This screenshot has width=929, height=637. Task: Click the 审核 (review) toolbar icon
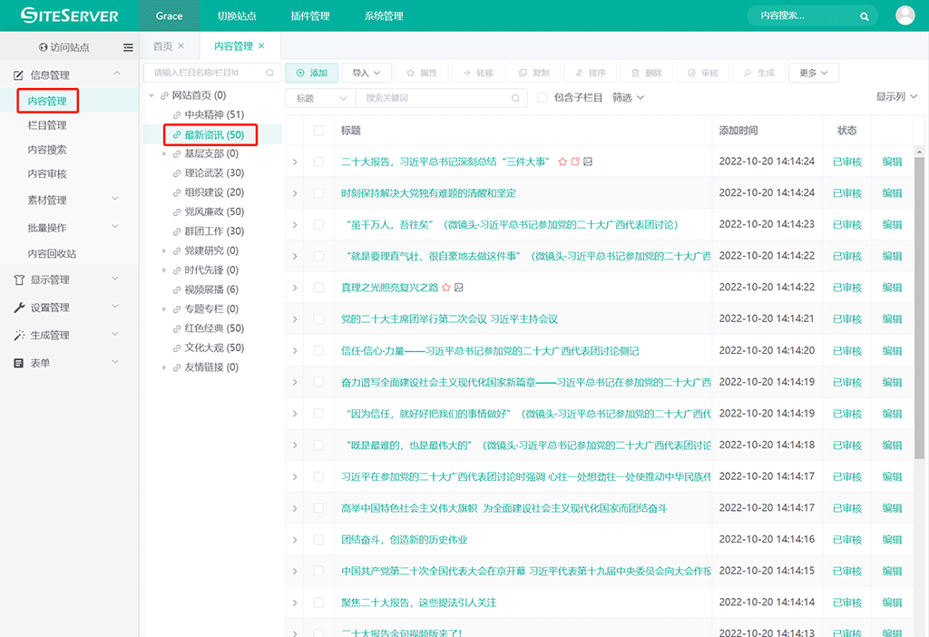coord(701,73)
